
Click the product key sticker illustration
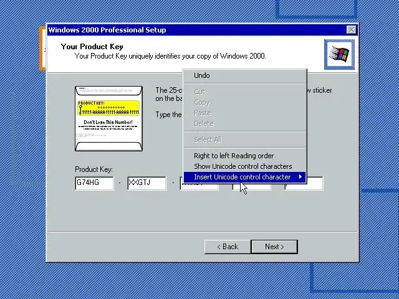[108, 118]
